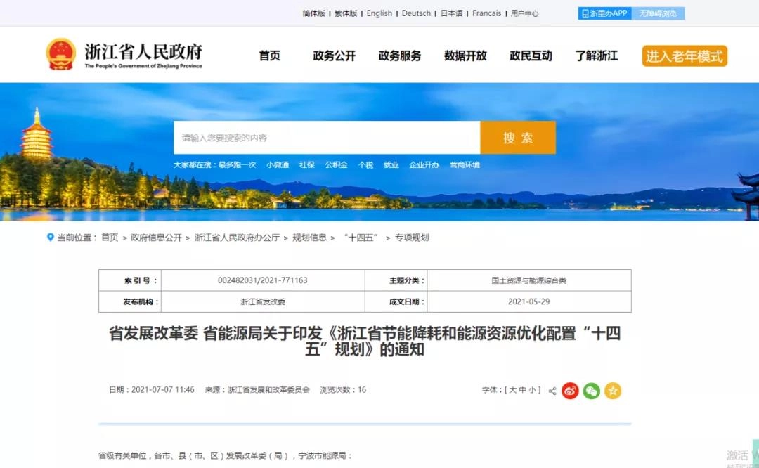Open the 政务服务 menu
The width and height of the screenshot is (759, 468).
click(399, 56)
